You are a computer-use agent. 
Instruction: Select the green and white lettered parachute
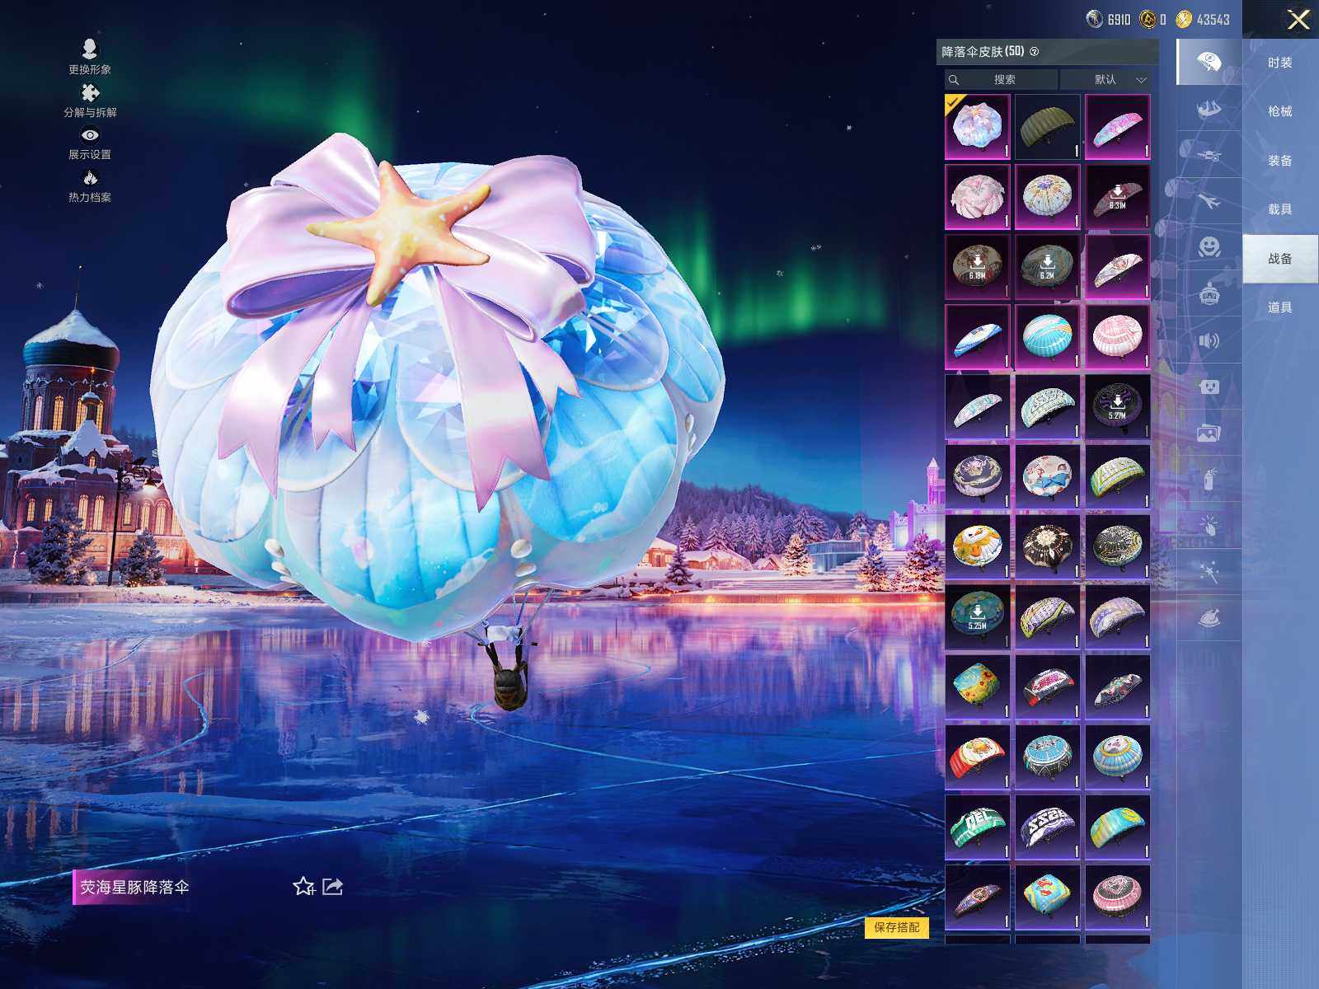coord(978,827)
